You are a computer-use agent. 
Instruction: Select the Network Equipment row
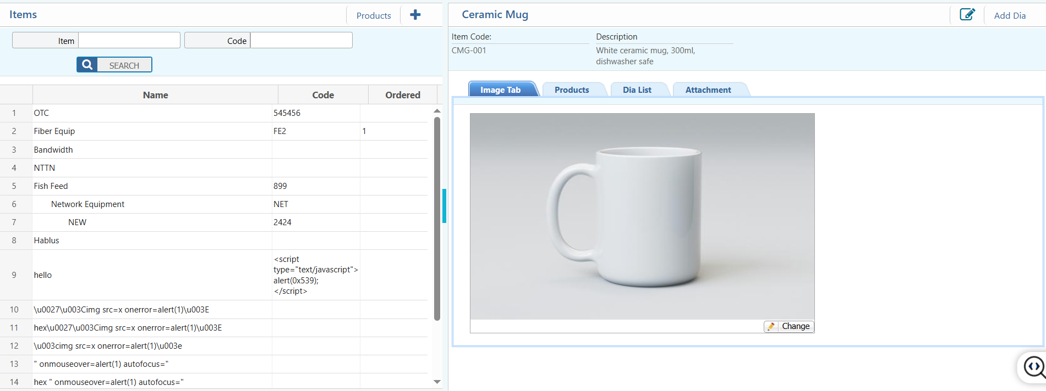88,204
